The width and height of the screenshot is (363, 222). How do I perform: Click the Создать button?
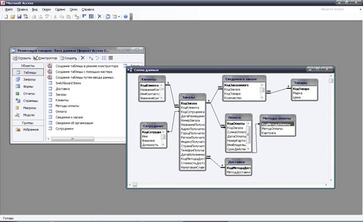pos(68,58)
